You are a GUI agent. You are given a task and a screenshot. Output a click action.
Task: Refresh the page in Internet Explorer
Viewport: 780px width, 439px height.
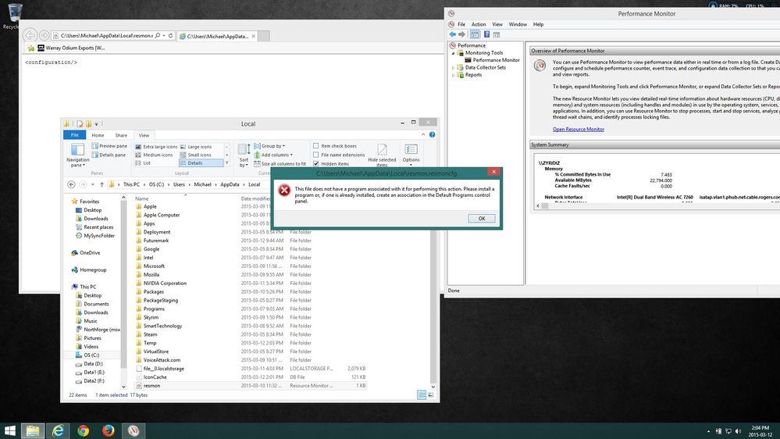(x=171, y=36)
